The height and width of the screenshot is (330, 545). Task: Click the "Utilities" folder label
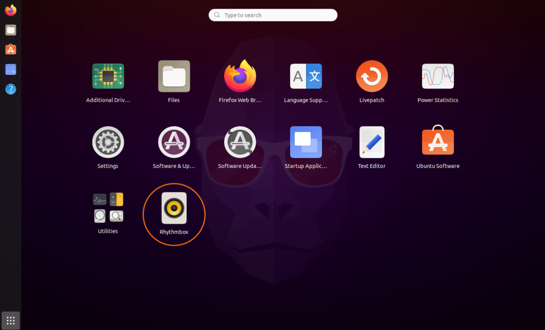[x=108, y=231]
